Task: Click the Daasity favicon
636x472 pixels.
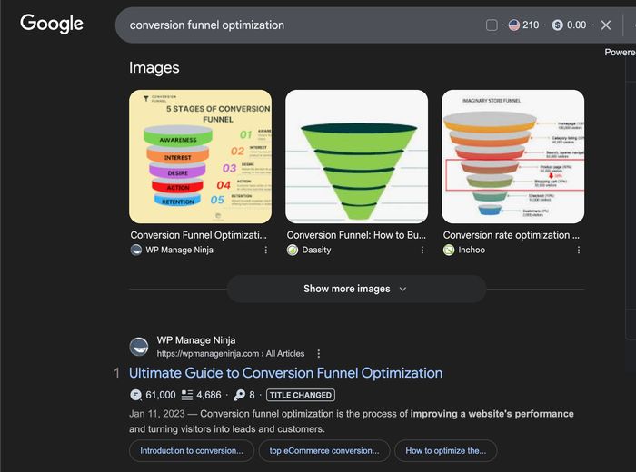Action: [x=293, y=250]
